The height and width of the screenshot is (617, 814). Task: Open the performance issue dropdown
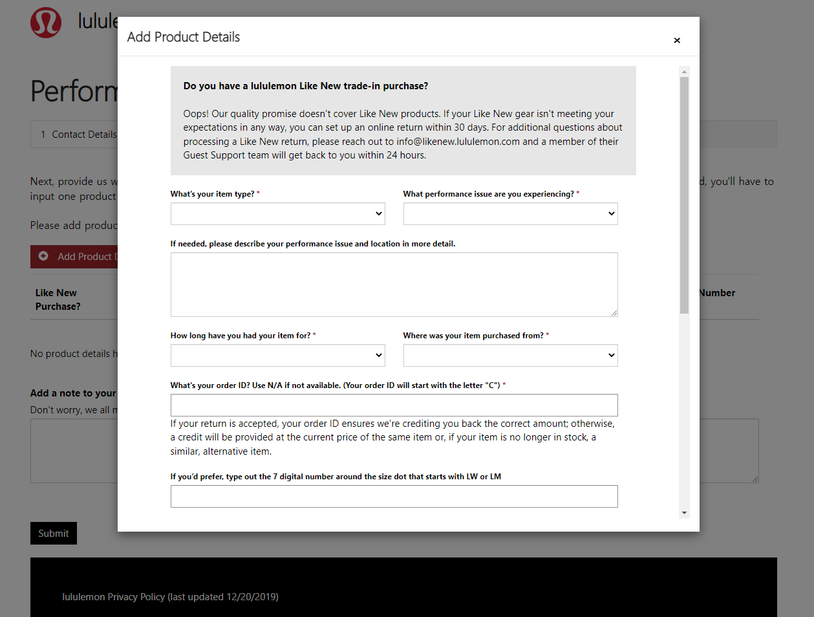(511, 213)
